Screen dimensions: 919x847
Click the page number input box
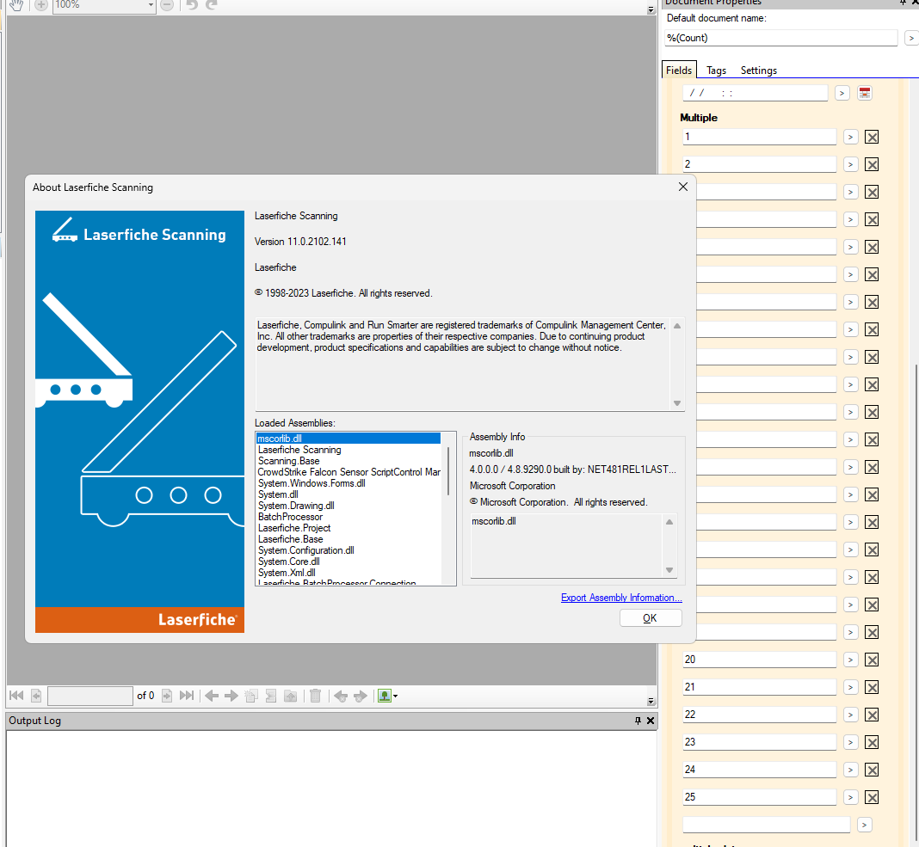[90, 696]
